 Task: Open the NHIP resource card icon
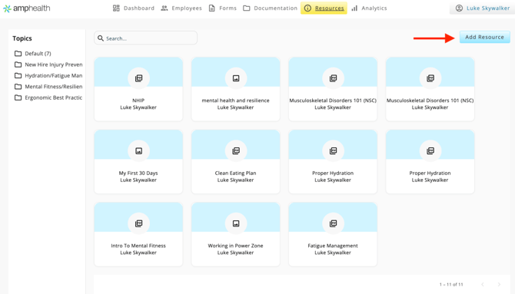pyautogui.click(x=138, y=78)
